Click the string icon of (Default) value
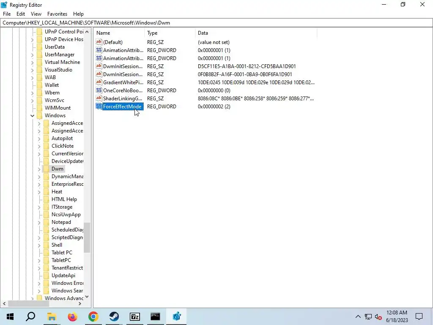 99,42
